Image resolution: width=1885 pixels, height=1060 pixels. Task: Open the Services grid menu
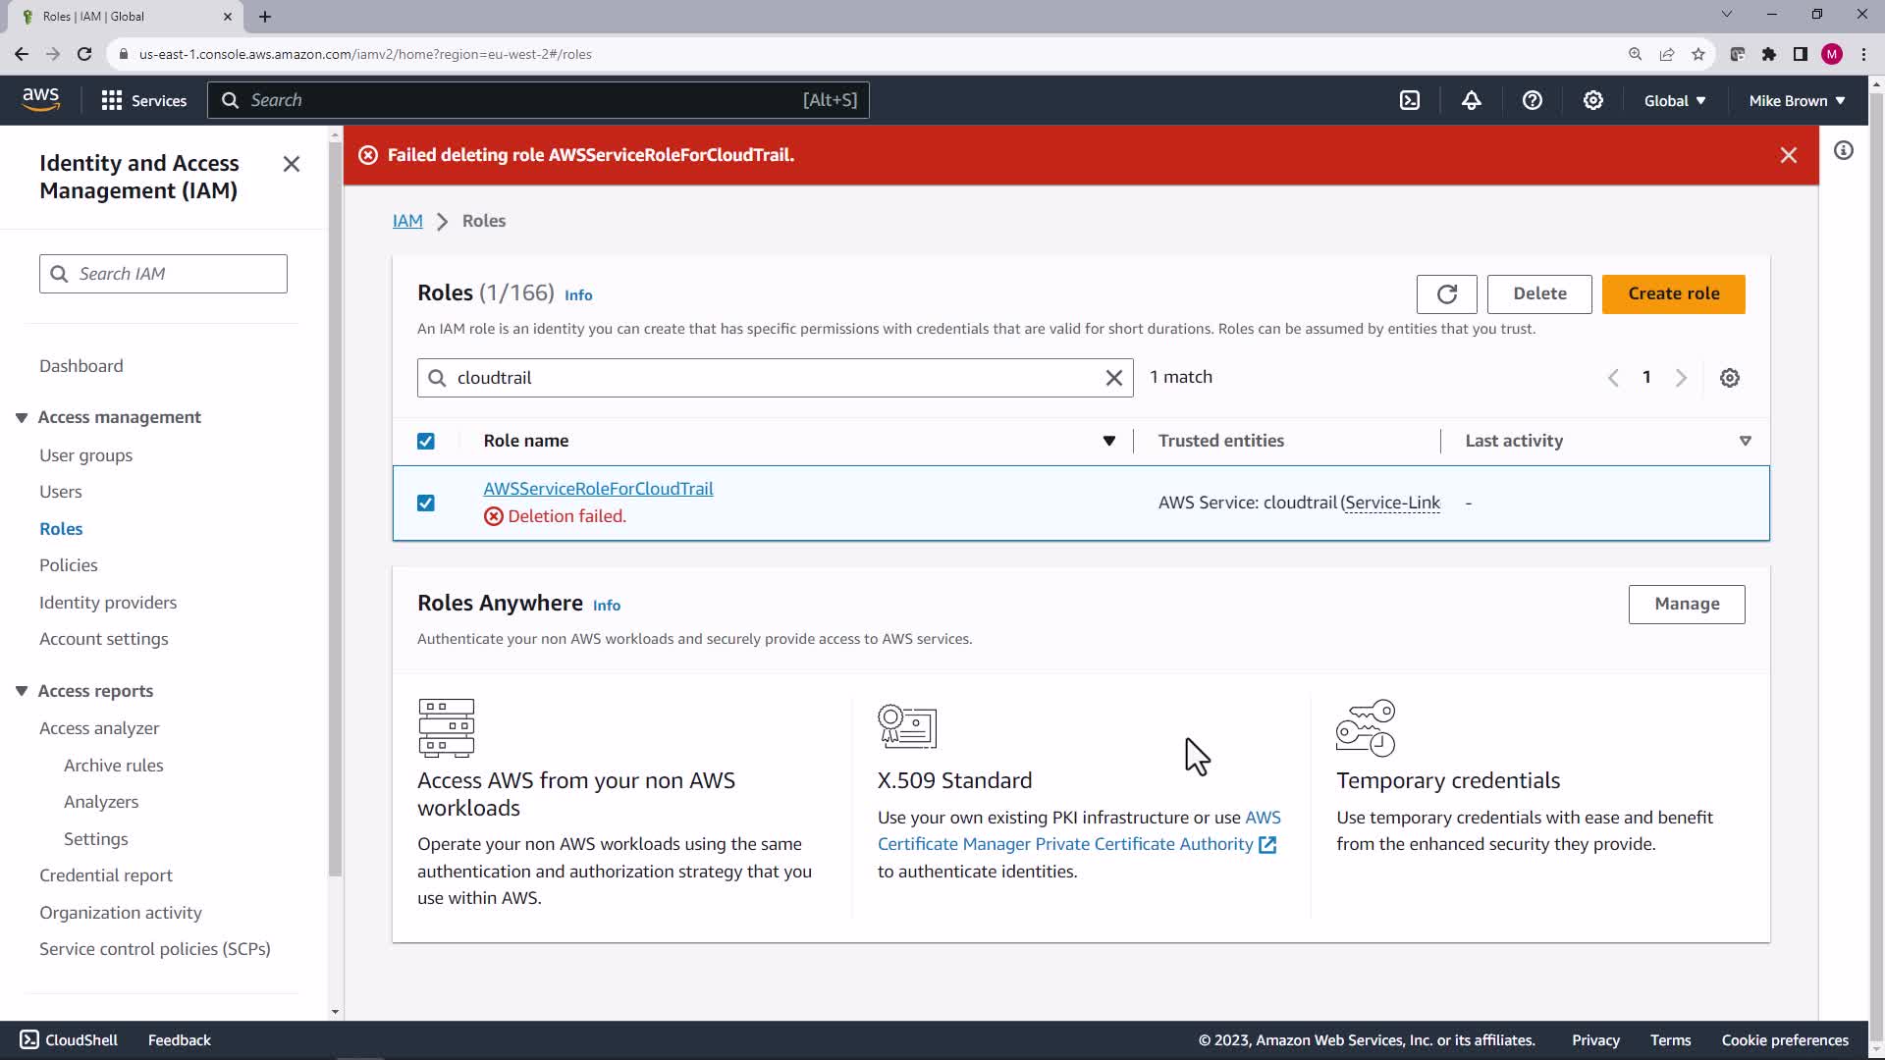[x=143, y=100]
